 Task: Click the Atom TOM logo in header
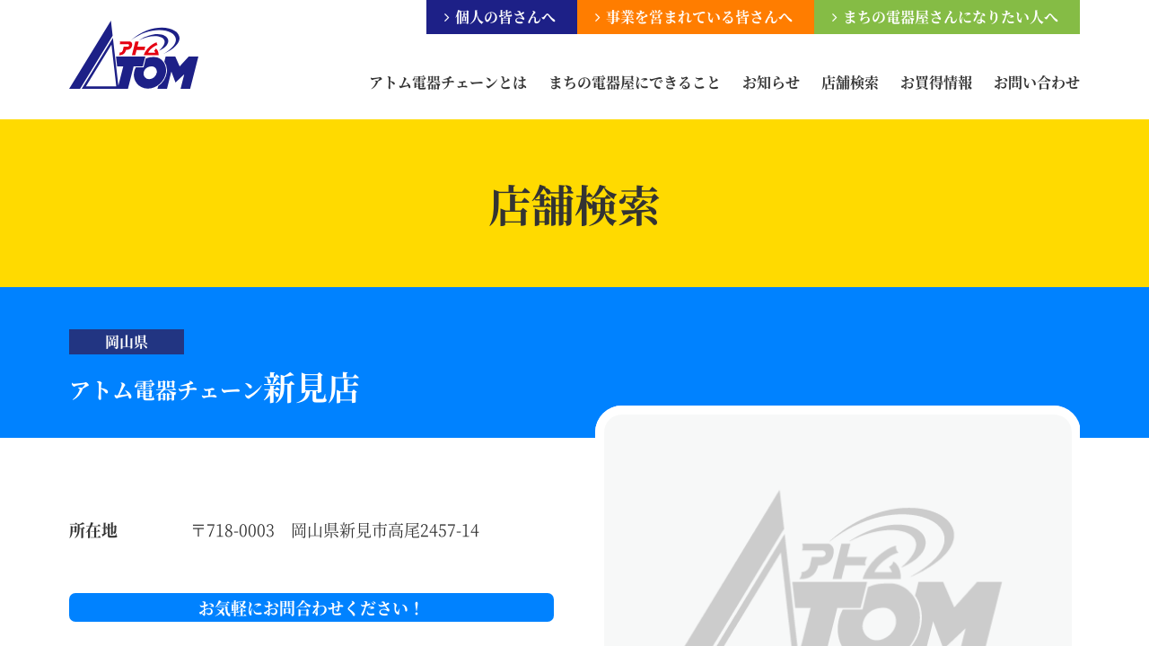coord(134,56)
